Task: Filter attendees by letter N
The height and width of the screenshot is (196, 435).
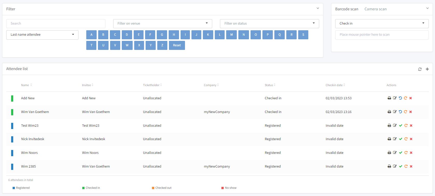Action: pyautogui.click(x=244, y=35)
